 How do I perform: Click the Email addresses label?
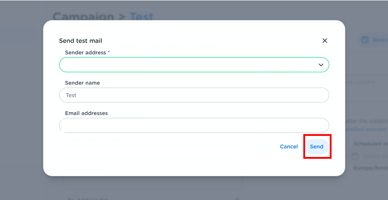[x=86, y=113]
